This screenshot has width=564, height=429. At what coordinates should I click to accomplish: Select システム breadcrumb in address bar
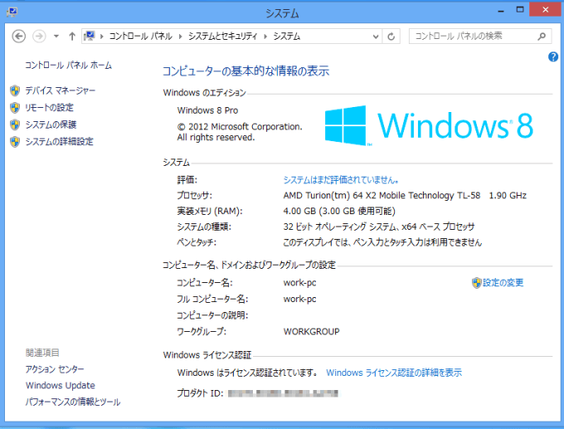pyautogui.click(x=287, y=37)
